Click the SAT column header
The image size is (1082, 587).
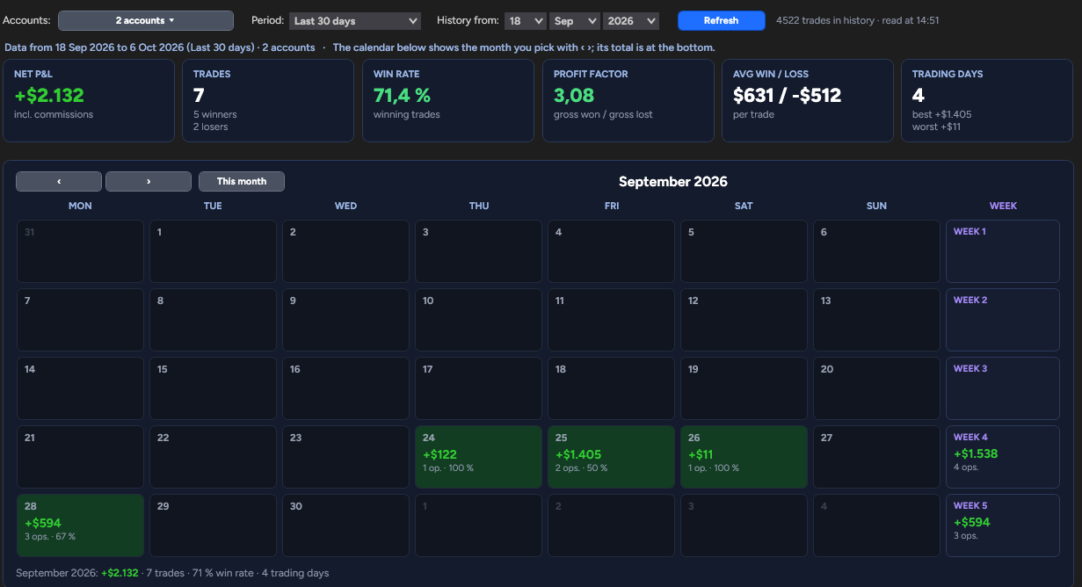[x=744, y=206]
